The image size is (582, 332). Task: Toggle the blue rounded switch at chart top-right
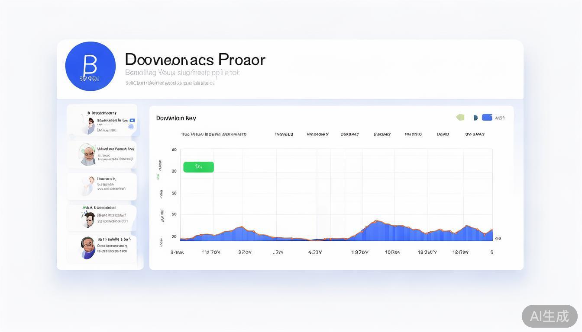(x=487, y=117)
